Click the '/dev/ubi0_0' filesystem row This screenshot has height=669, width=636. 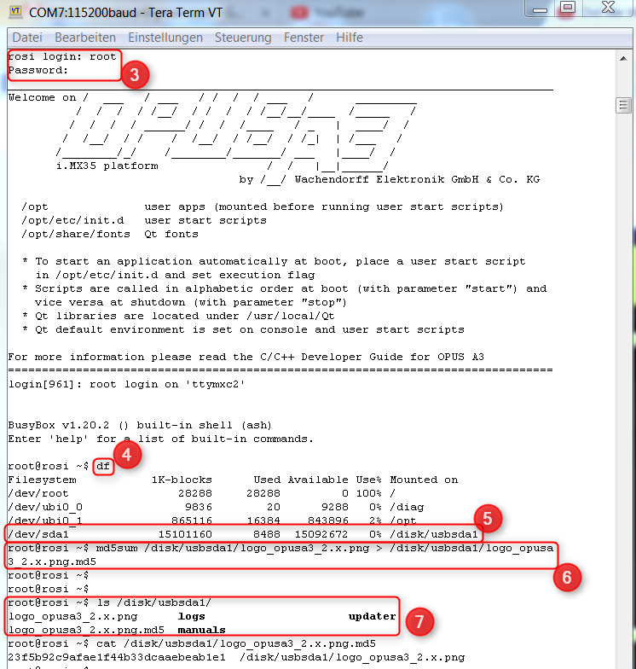click(x=217, y=507)
